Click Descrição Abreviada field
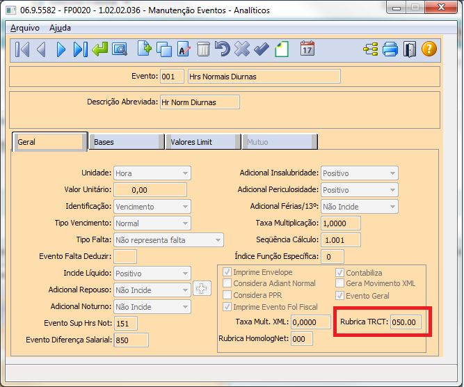Screen dimensions: 464x387 200,102
